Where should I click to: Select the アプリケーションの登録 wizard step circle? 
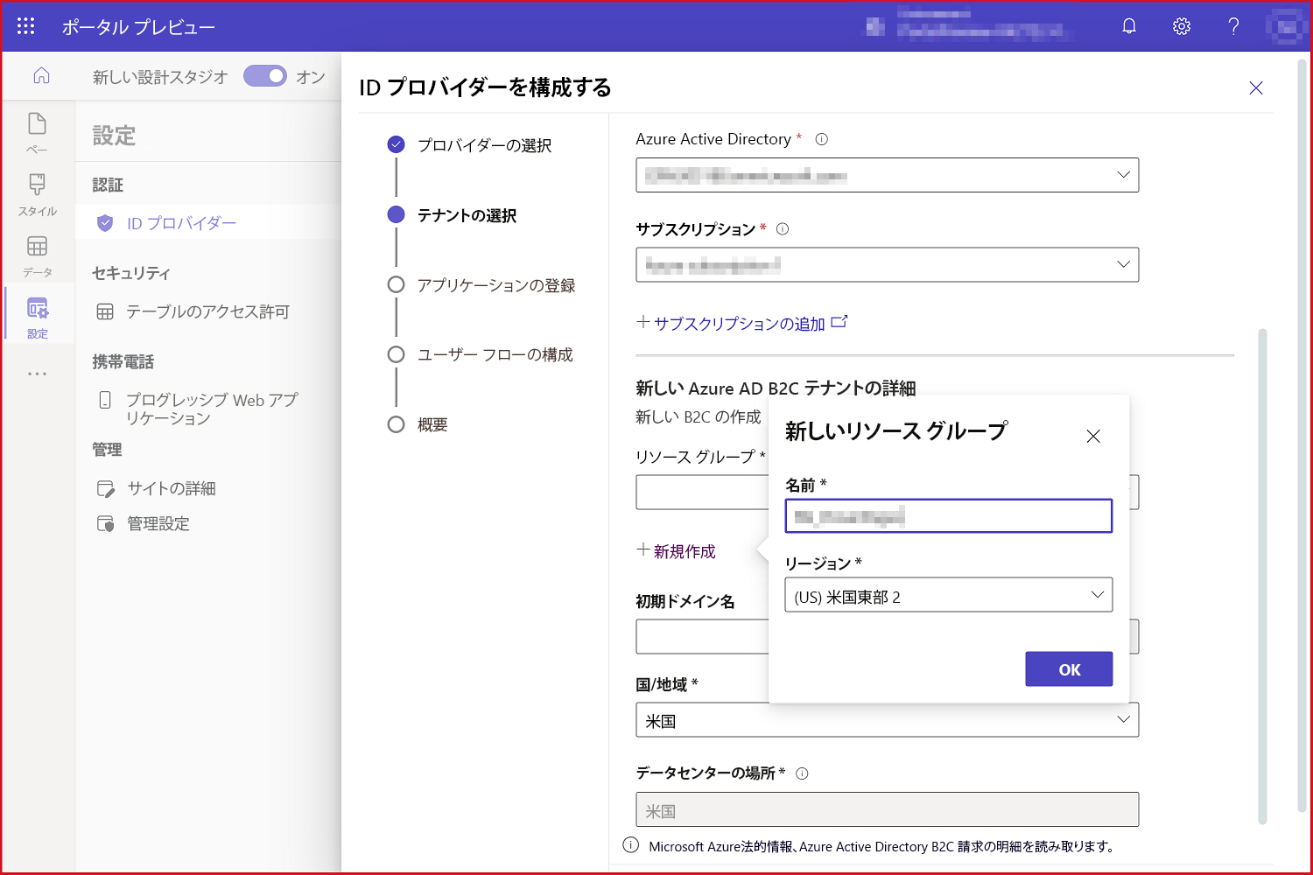[x=396, y=284]
